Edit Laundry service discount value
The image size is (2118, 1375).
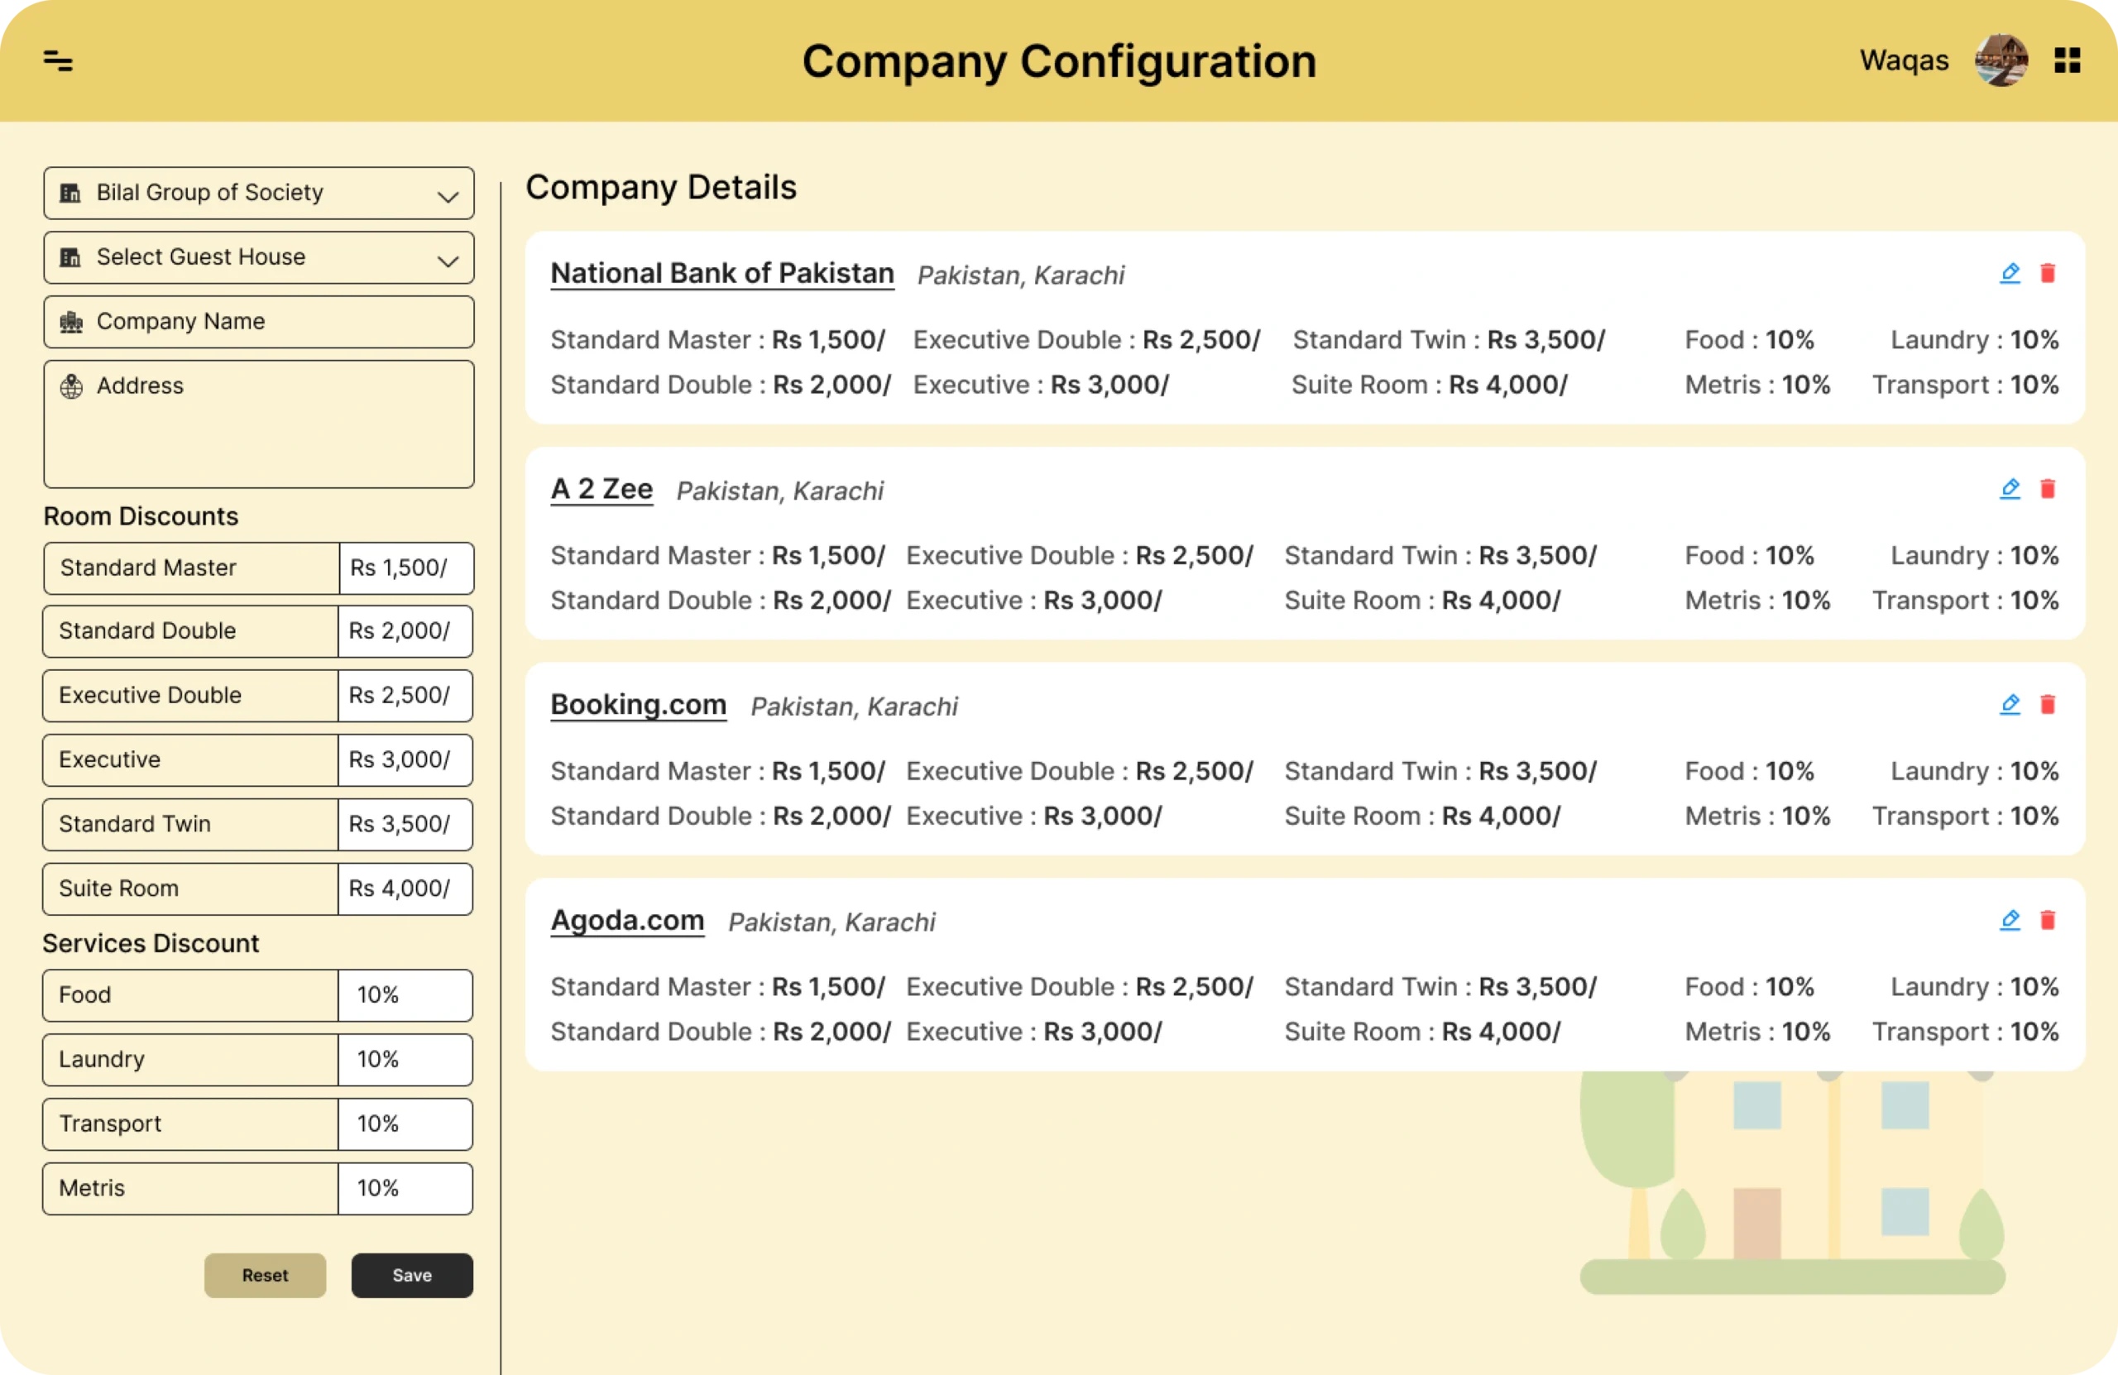405,1059
